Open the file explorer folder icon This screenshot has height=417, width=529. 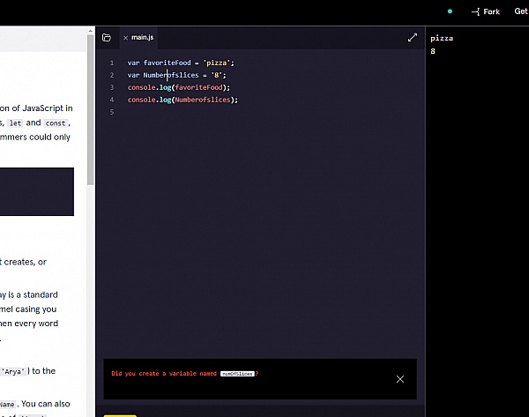107,37
